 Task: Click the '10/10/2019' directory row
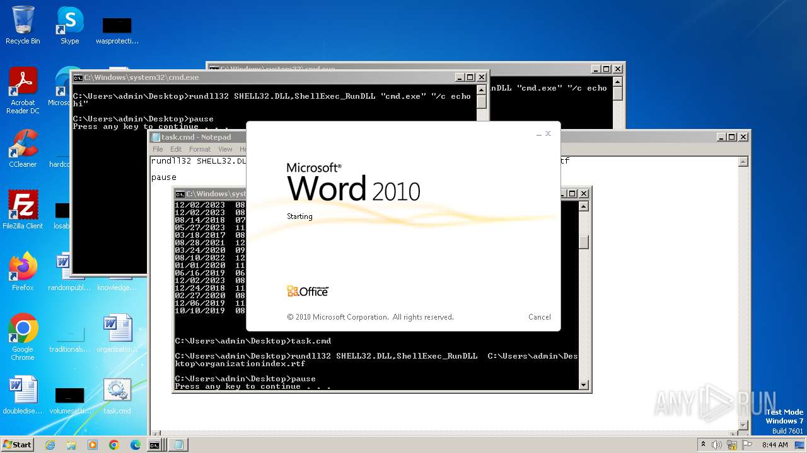point(210,311)
